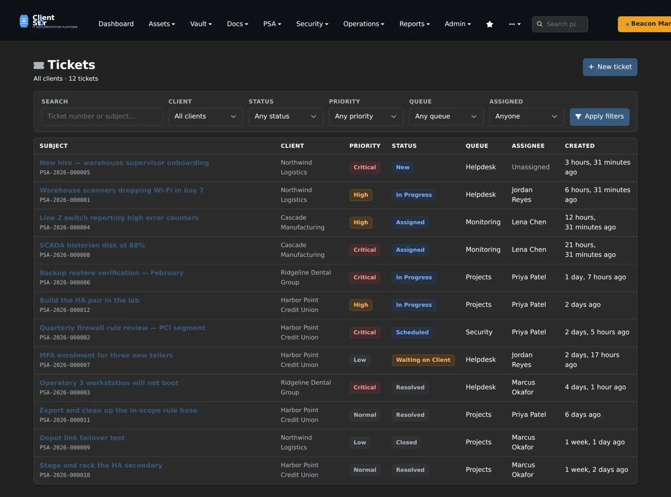671x497 pixels.
Task: Click Normal badge on Export and clean up row
Action: tap(365, 415)
